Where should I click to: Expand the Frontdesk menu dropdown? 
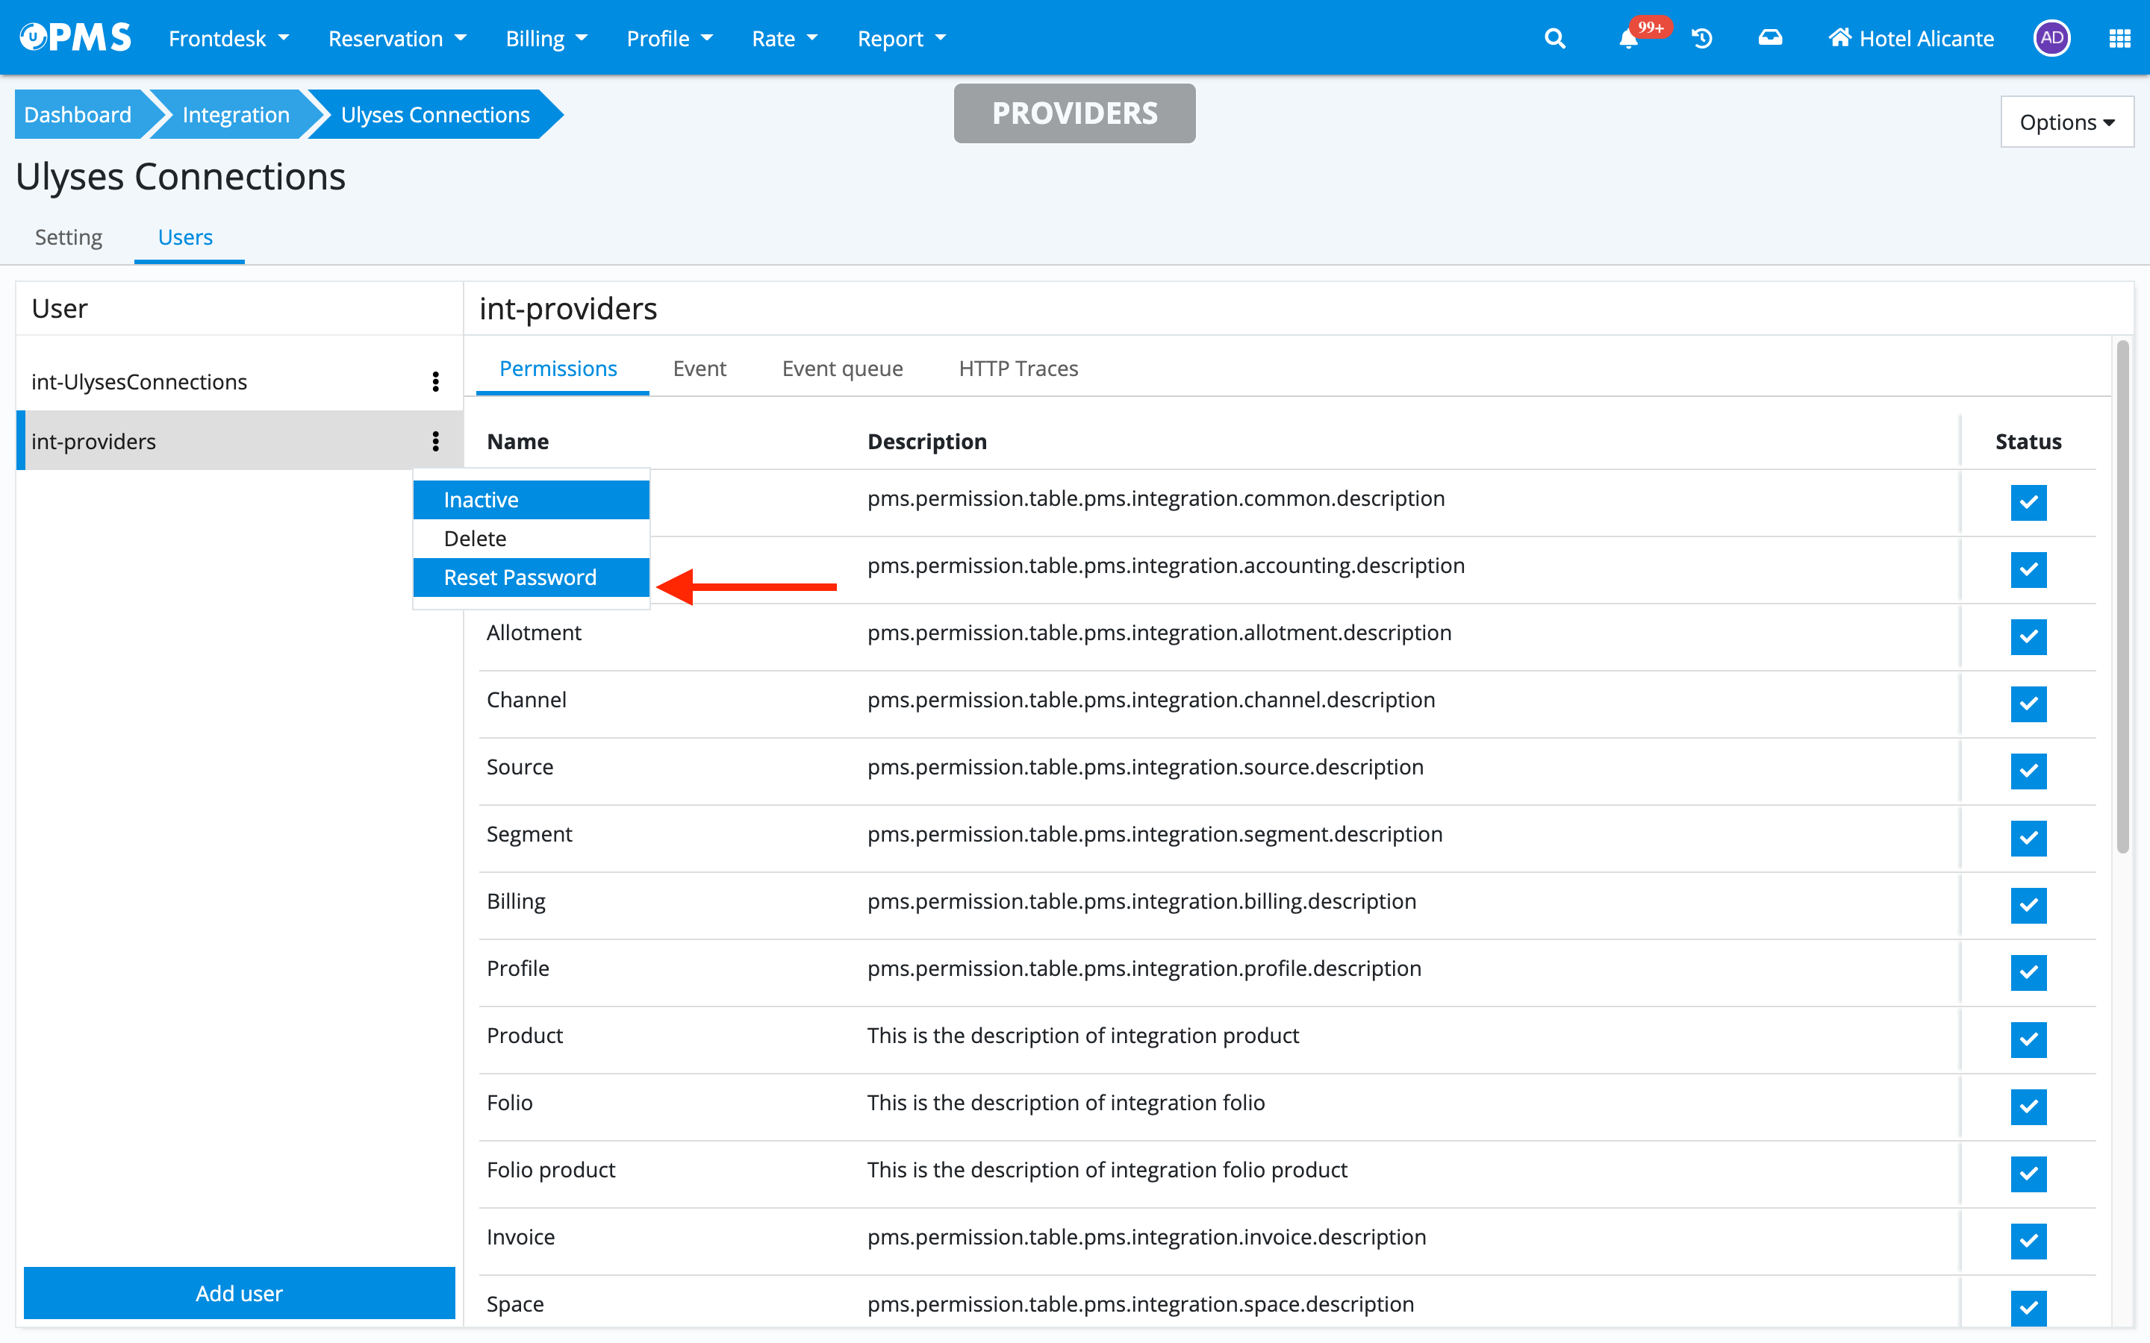(228, 38)
